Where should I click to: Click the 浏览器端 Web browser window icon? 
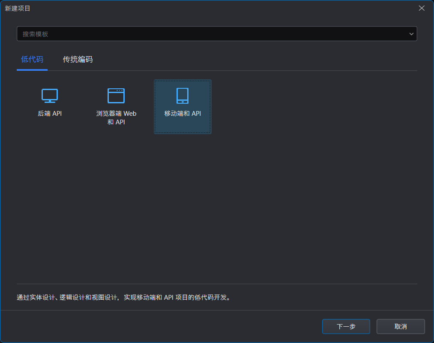(x=116, y=96)
